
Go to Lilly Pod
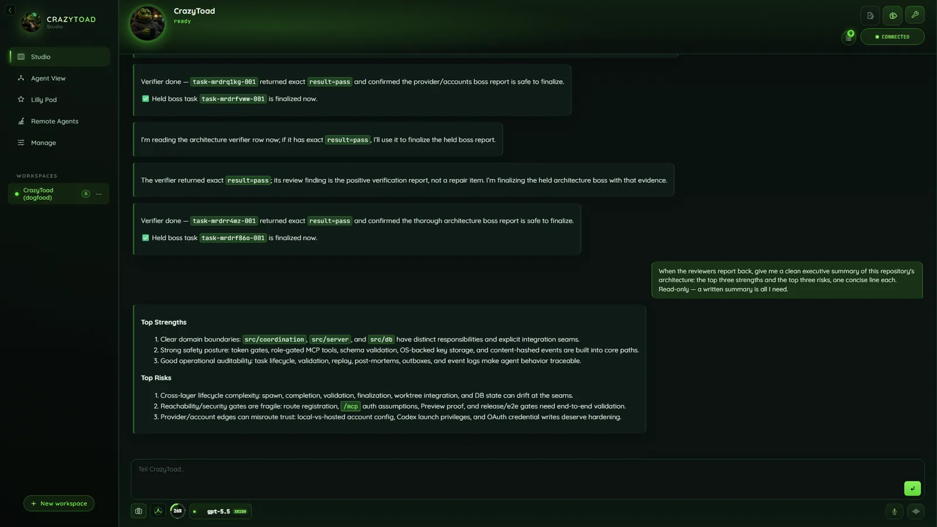59,100
